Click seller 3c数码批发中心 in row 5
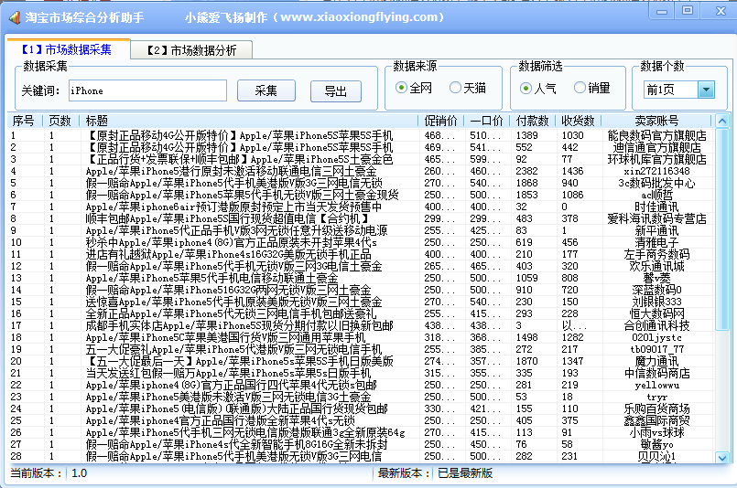The height and width of the screenshot is (488, 737). pos(656,183)
